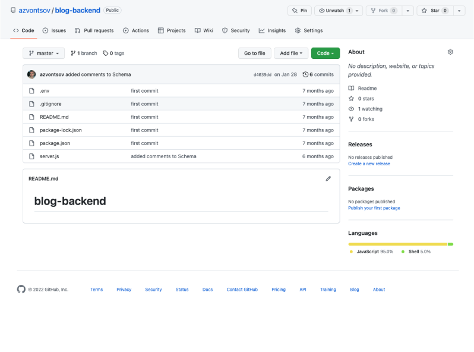The width and height of the screenshot is (474, 352).
Task: Click the file icon next to README.md row
Action: point(31,117)
